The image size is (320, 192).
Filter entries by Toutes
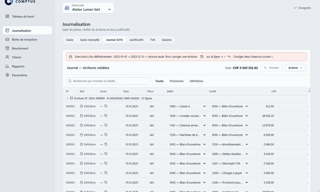(159, 81)
